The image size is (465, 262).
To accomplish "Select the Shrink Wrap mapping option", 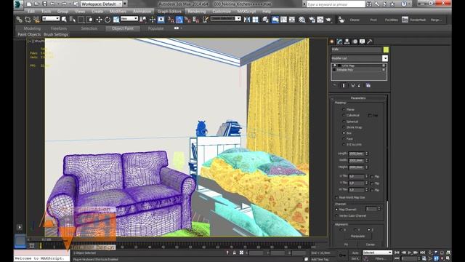I will point(344,127).
